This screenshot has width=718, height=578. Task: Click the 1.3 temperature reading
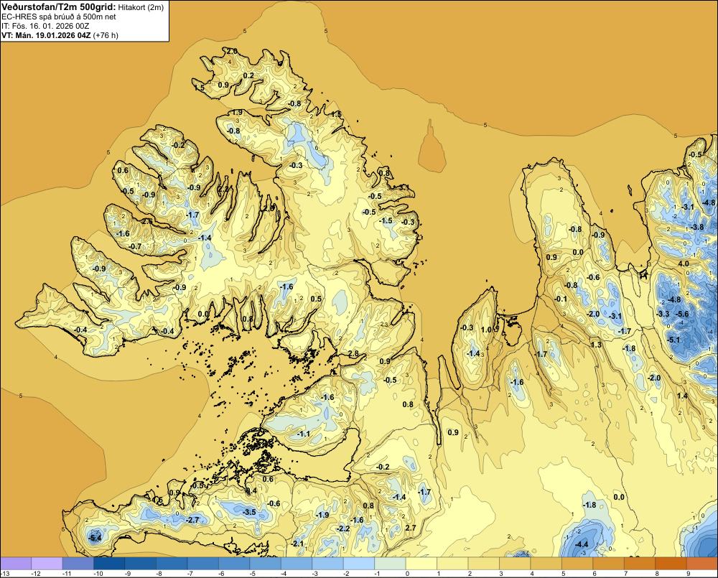pos(596,345)
